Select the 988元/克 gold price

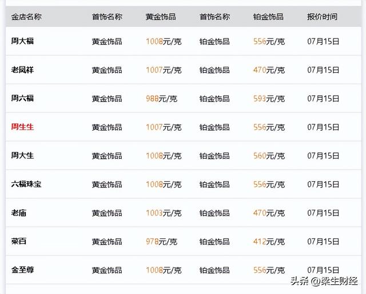click(x=161, y=99)
